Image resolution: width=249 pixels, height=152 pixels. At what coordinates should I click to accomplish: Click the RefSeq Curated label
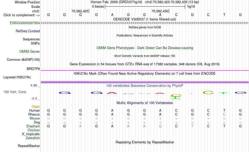(28, 31)
